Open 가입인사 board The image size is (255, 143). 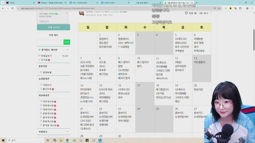47,85
